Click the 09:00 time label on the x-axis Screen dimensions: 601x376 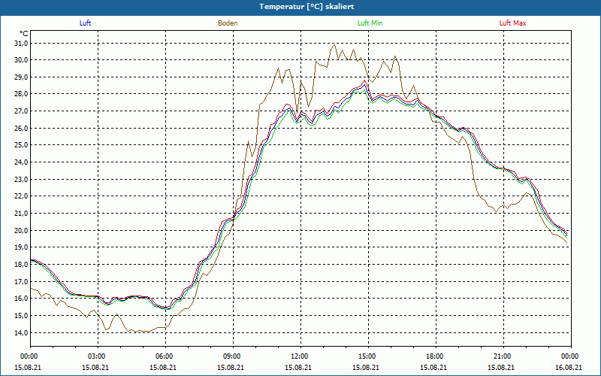[x=233, y=356]
